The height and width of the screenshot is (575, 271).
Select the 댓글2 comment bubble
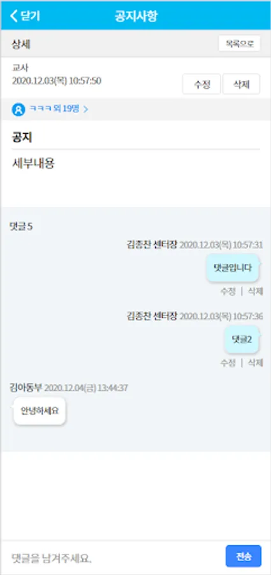pyautogui.click(x=242, y=340)
